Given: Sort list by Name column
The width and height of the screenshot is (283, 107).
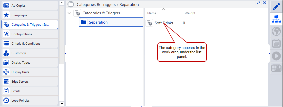Looking at the screenshot, I should pyautogui.click(x=163, y=13).
